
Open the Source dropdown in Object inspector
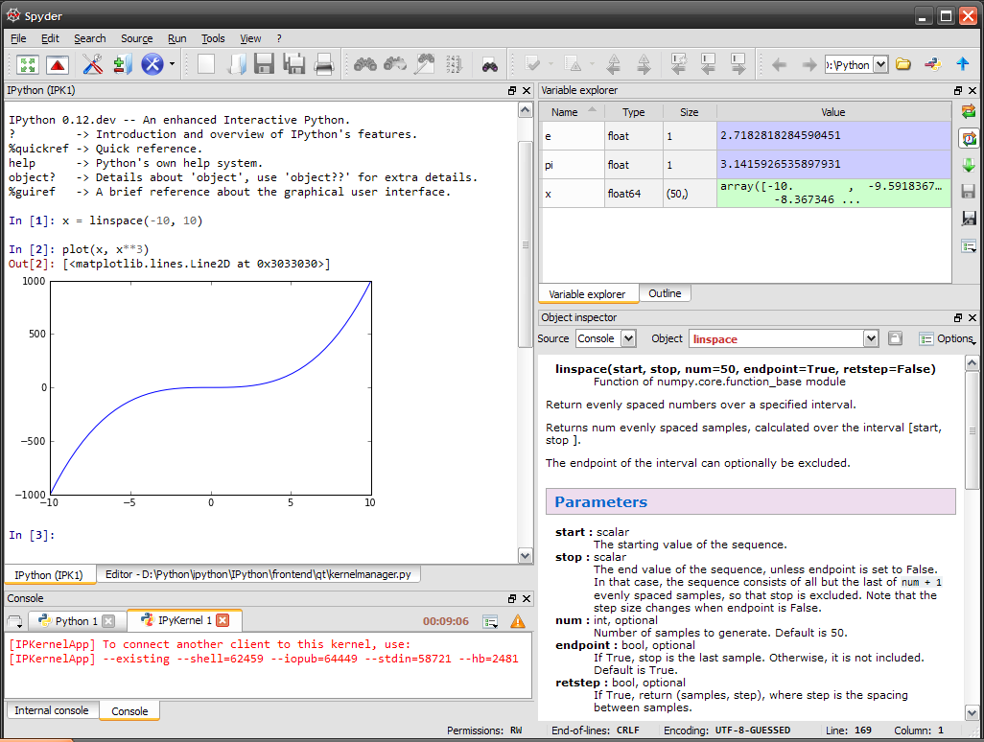tap(606, 337)
